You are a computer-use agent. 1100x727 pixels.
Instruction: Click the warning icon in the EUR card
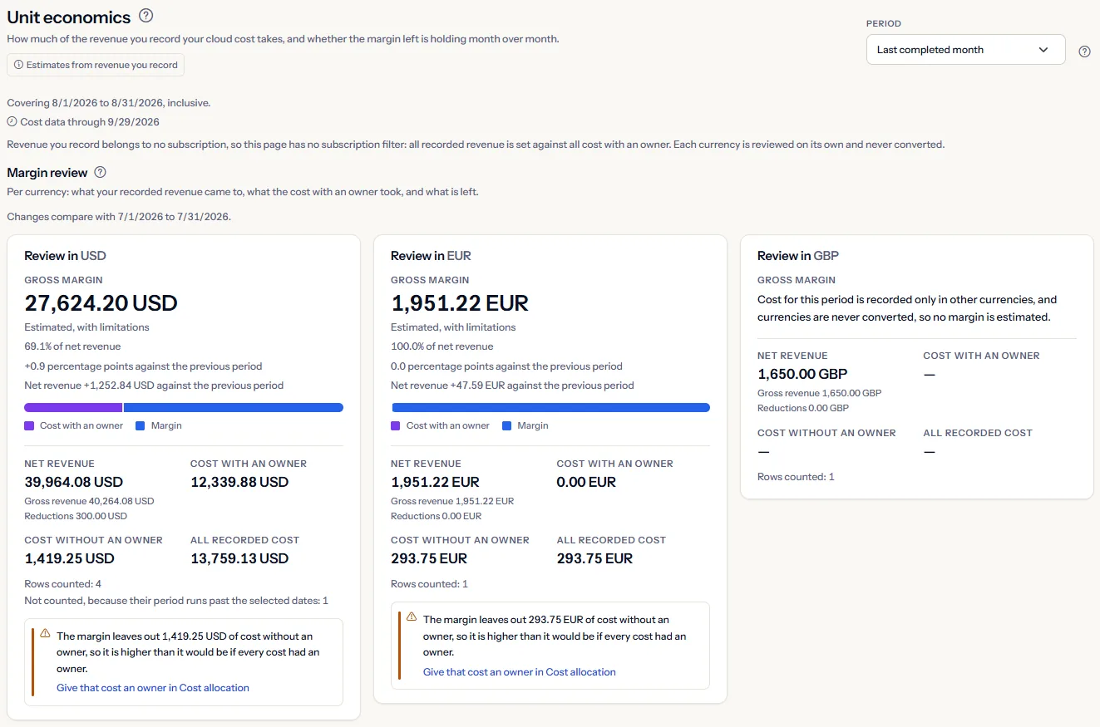pos(412,617)
